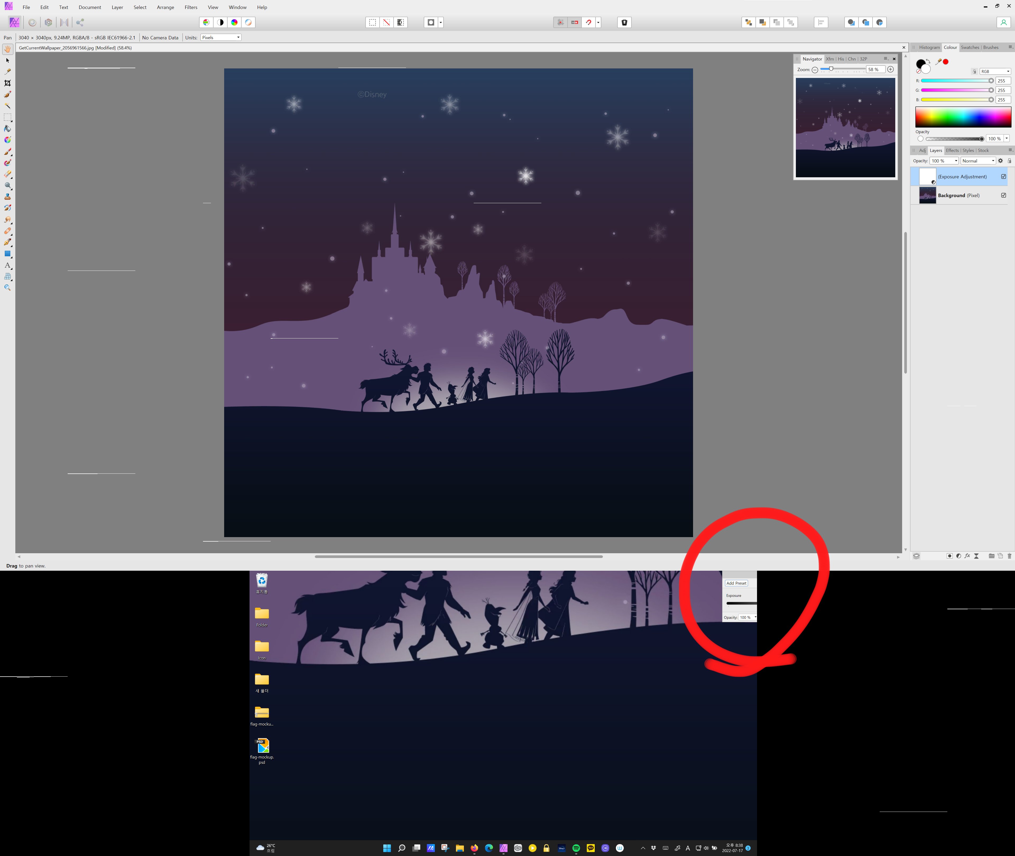Select the Clone Brush stamp tool
The image size is (1015, 856).
tap(7, 197)
